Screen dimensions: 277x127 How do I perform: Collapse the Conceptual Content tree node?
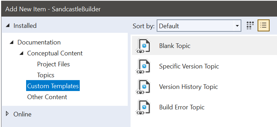click(22, 53)
